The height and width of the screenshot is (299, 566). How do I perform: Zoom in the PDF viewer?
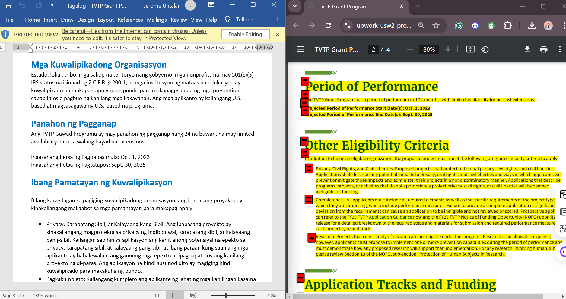[x=448, y=49]
